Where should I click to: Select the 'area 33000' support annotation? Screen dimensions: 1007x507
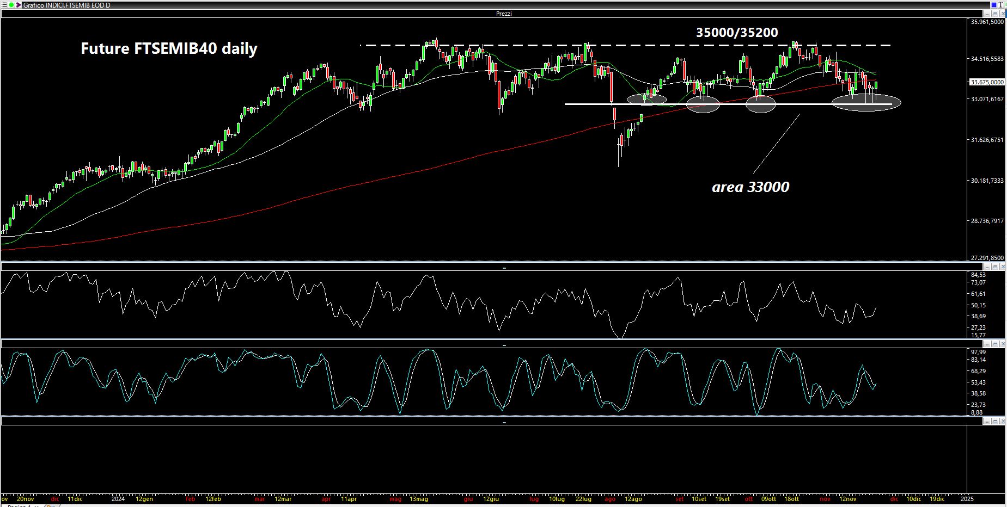750,187
